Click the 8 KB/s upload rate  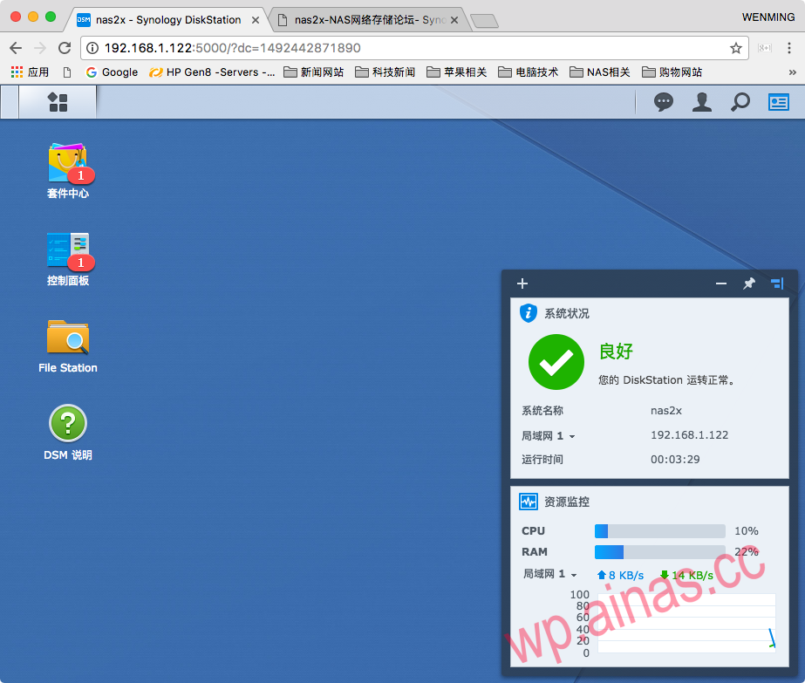(x=620, y=575)
